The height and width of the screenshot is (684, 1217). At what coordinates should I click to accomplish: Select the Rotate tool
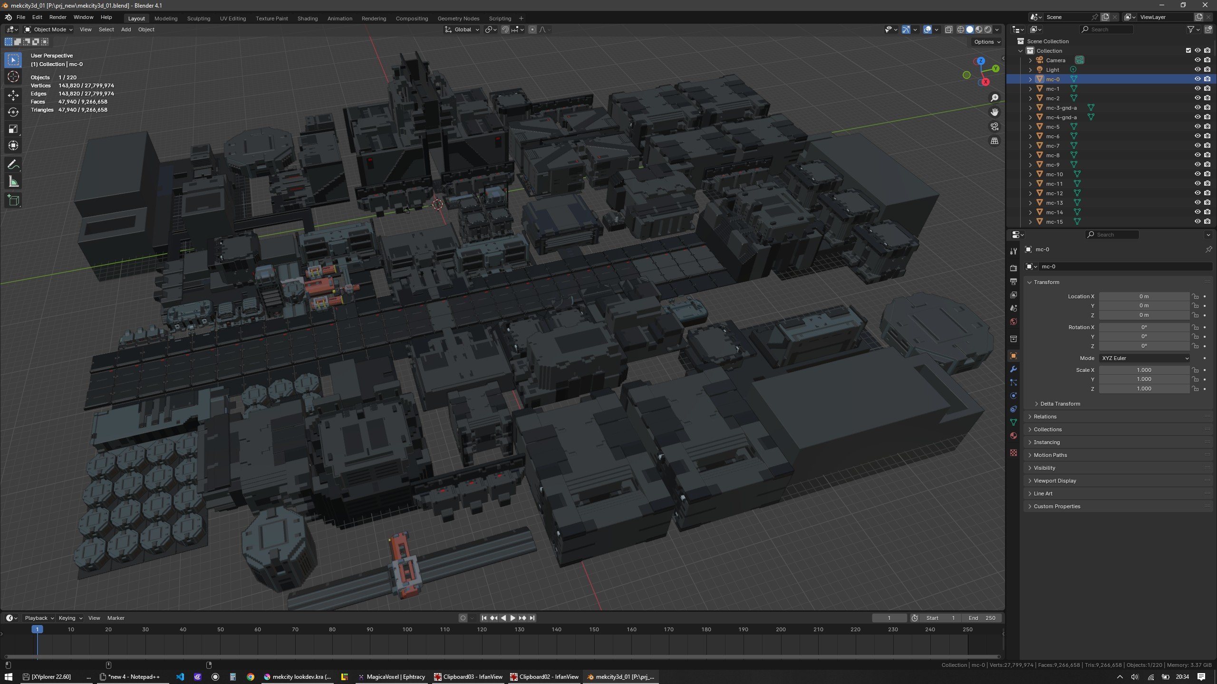click(x=13, y=112)
